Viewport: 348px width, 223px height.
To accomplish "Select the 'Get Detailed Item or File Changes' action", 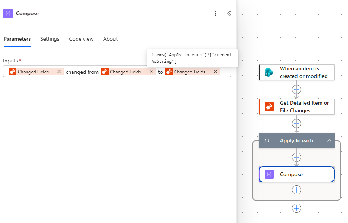I will tap(297, 107).
